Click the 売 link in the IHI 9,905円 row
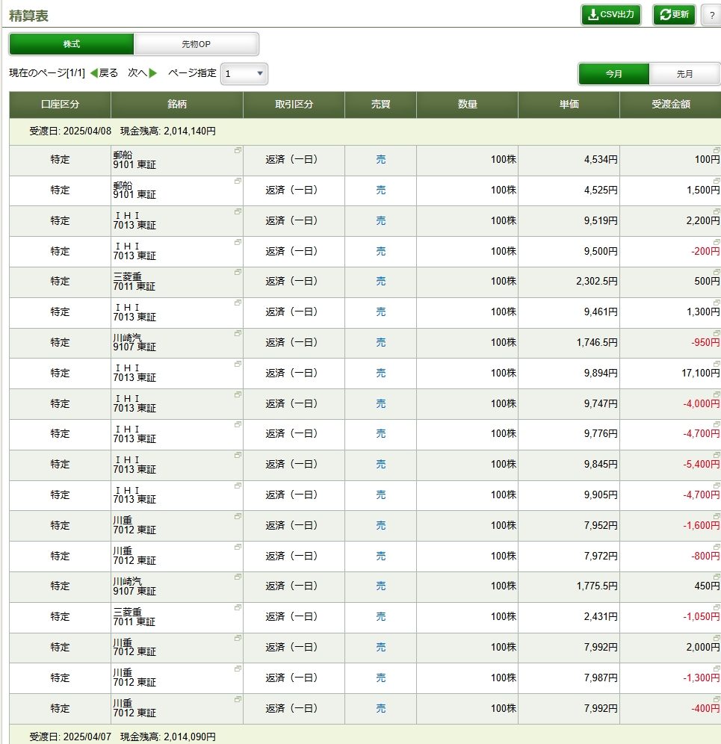 (380, 495)
